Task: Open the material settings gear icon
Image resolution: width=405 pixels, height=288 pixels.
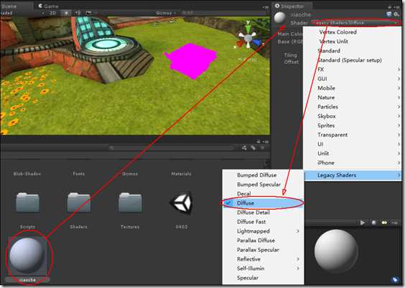Action: (396, 14)
